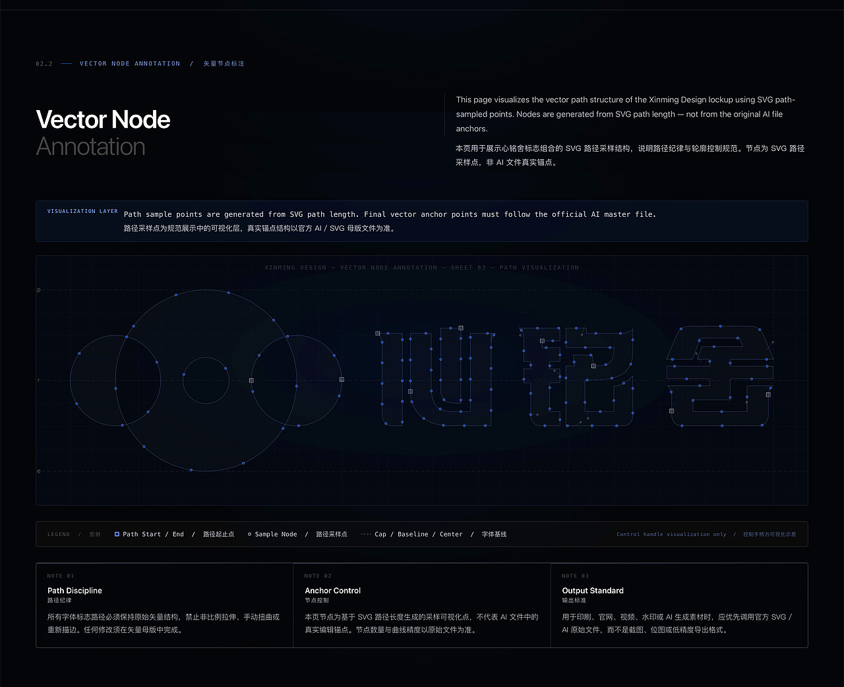Click the Path Start / End legend text

click(x=153, y=535)
